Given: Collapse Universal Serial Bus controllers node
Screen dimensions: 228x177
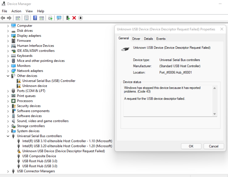Looking at the screenshot, I should coord(8,136).
